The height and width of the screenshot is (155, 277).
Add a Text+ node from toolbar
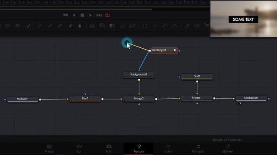pyautogui.click(x=18, y=26)
